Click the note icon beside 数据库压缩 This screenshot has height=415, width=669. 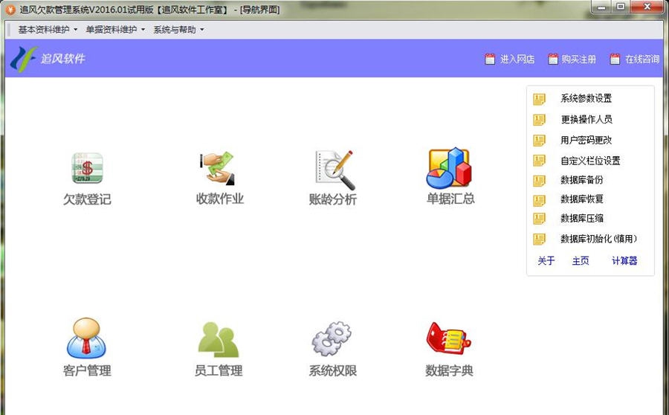(540, 219)
